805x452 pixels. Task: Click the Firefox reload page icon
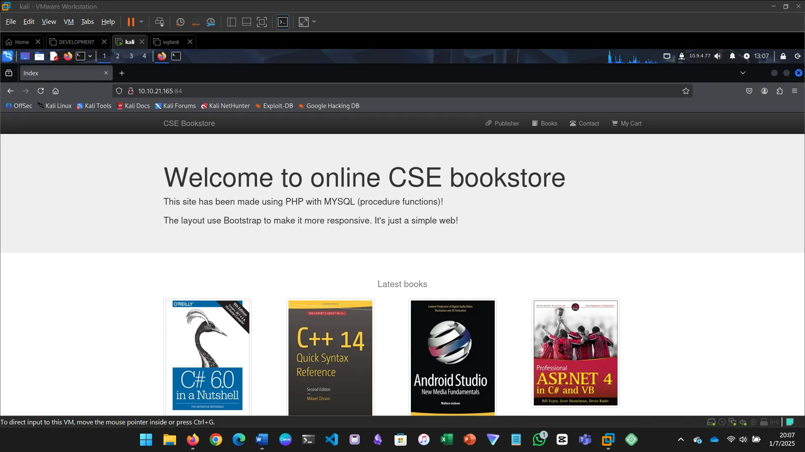[41, 91]
